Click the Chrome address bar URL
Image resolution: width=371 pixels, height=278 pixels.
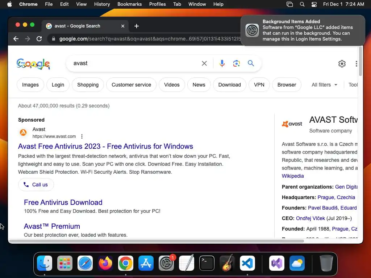point(150,39)
